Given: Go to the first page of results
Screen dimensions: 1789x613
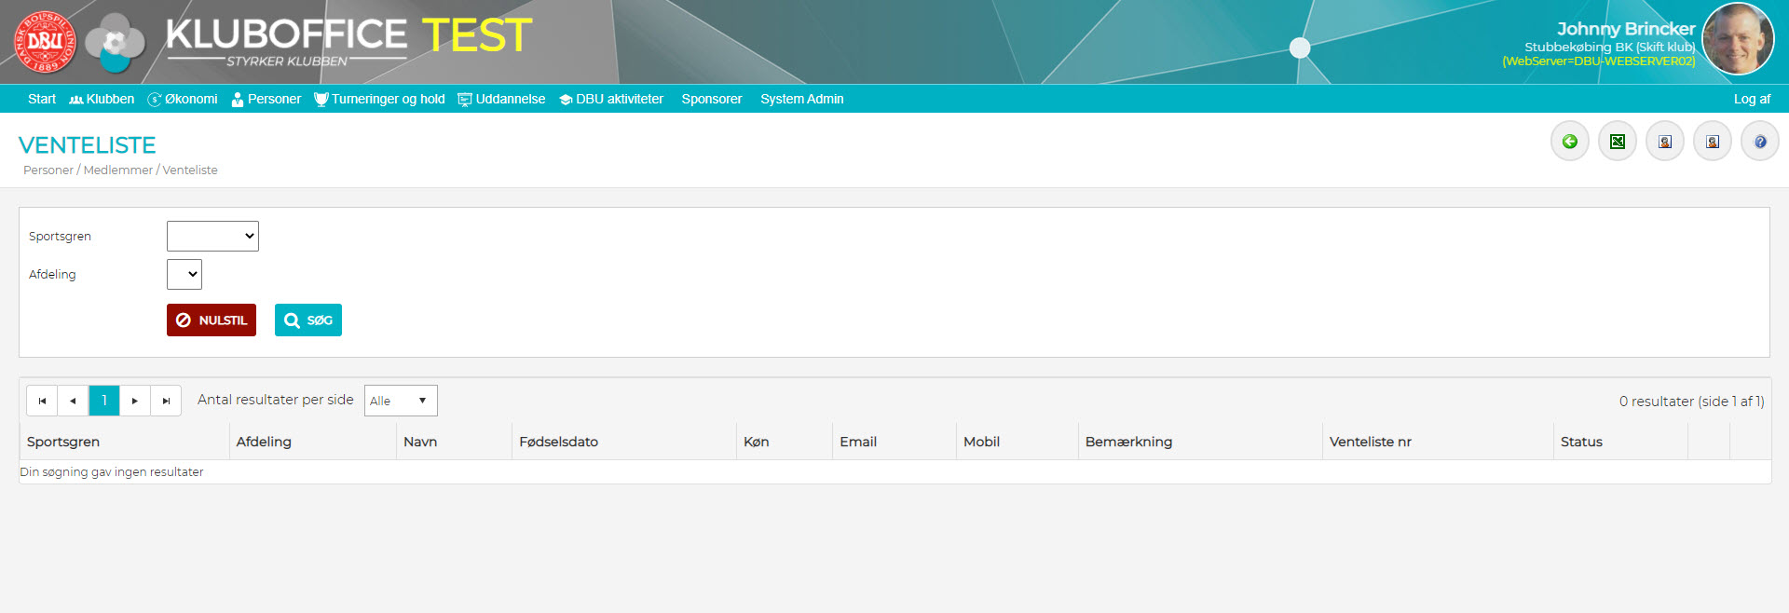Looking at the screenshot, I should point(42,401).
